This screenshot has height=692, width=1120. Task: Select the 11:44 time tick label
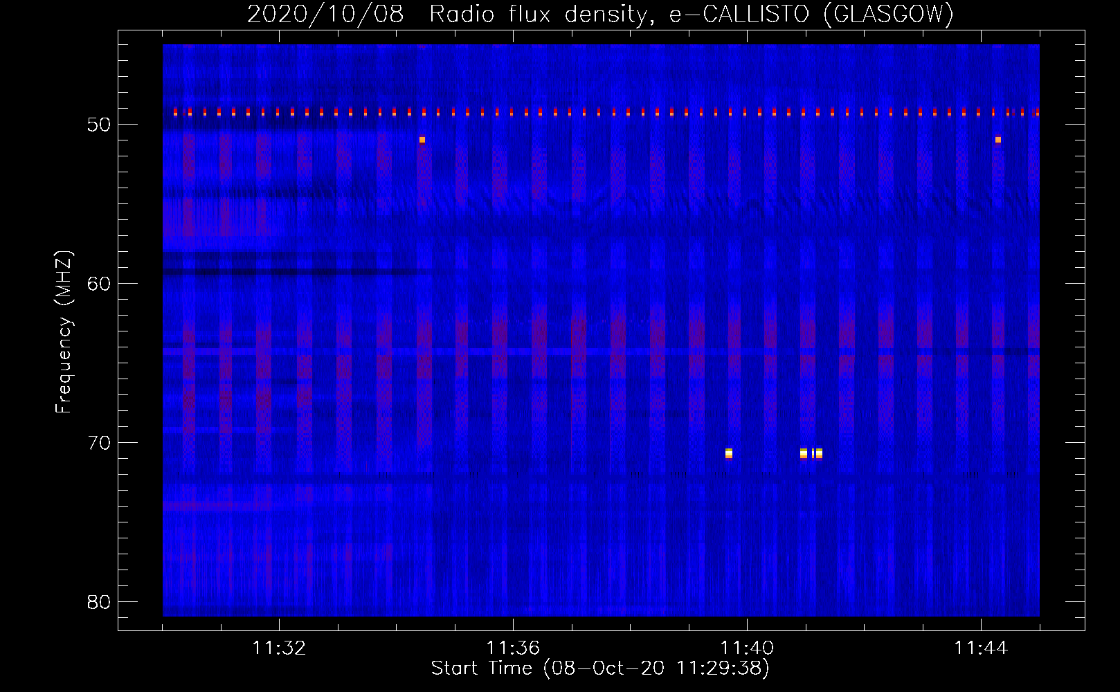coord(981,648)
